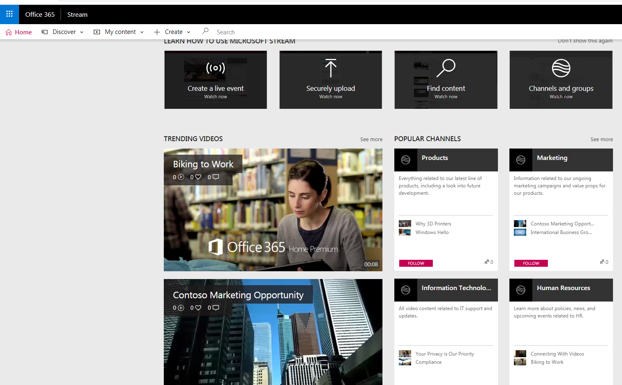Click the Human Resources channel icon
The image size is (622, 385).
520,290
